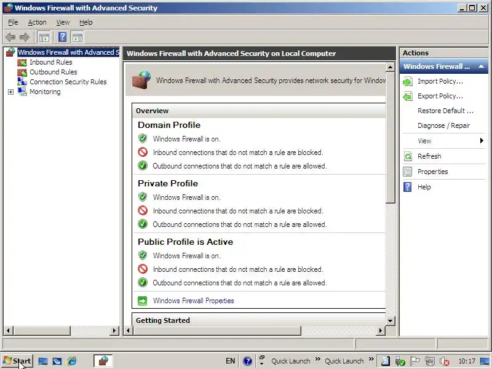Viewport: 492px width, 369px height.
Task: Open the File menu
Action: pyautogui.click(x=13, y=22)
